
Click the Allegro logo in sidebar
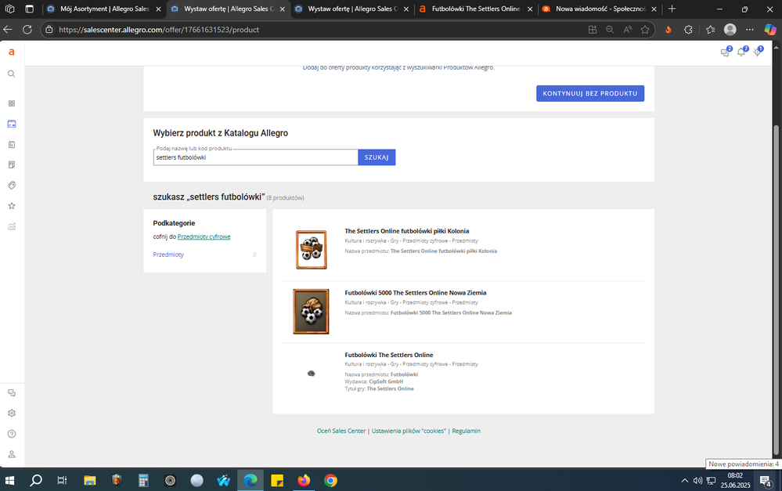point(12,52)
